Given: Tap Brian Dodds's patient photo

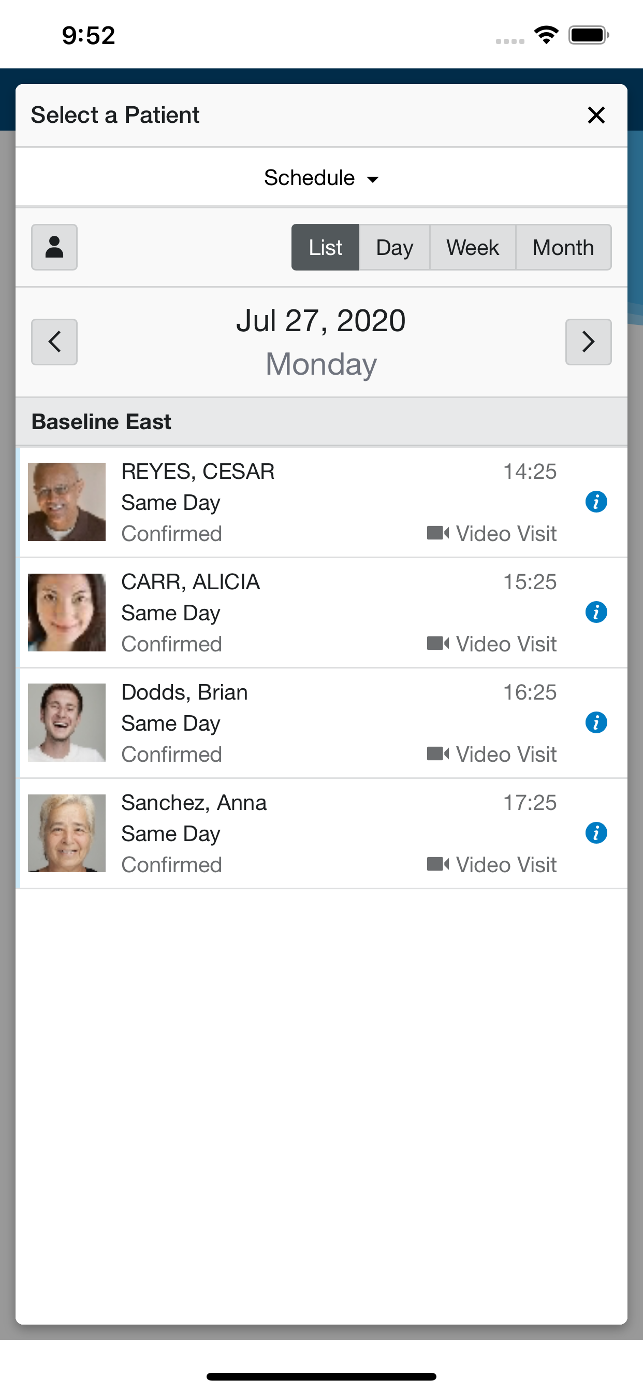Looking at the screenshot, I should pyautogui.click(x=66, y=722).
